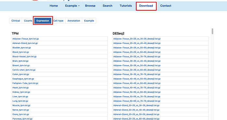Click the file list scrollbar thumb
The image size is (227, 120).
pos(212,31)
